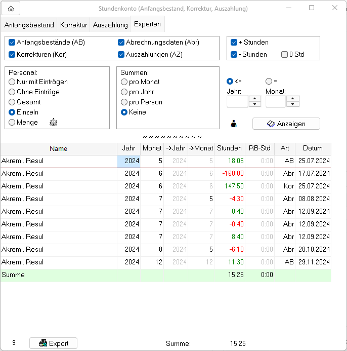Select the equals (=) radio button
The height and width of the screenshot is (351, 347).
pyautogui.click(x=269, y=81)
